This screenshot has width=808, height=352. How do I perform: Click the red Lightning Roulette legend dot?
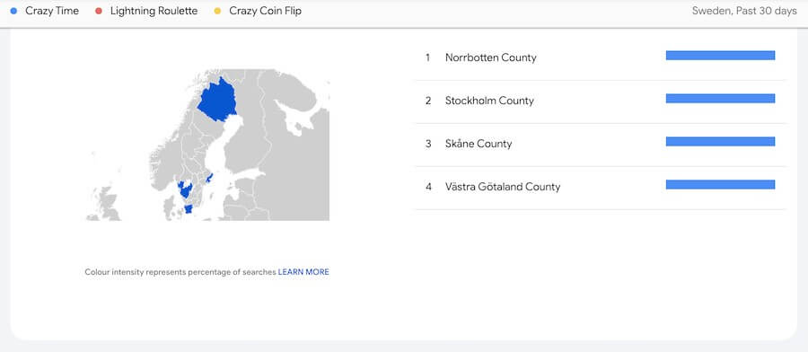(x=99, y=11)
